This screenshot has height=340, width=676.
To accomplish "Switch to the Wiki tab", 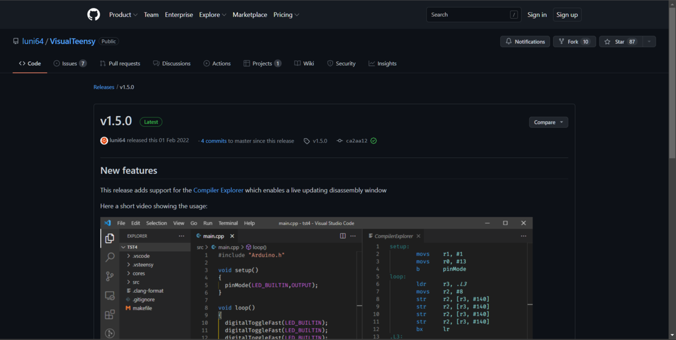I will [x=304, y=64].
